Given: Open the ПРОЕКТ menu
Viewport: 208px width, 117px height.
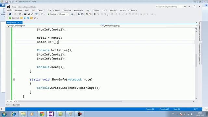Looking at the screenshot, I should [x=41, y=10].
